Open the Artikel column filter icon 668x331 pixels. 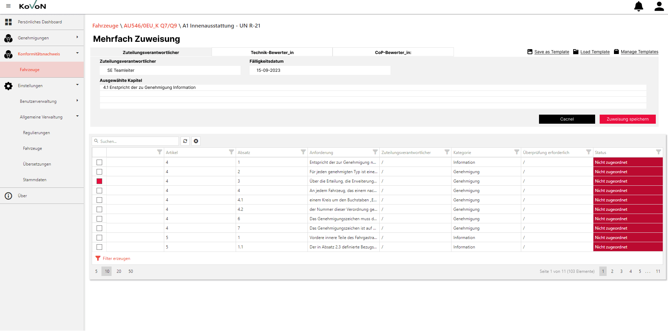pos(231,152)
